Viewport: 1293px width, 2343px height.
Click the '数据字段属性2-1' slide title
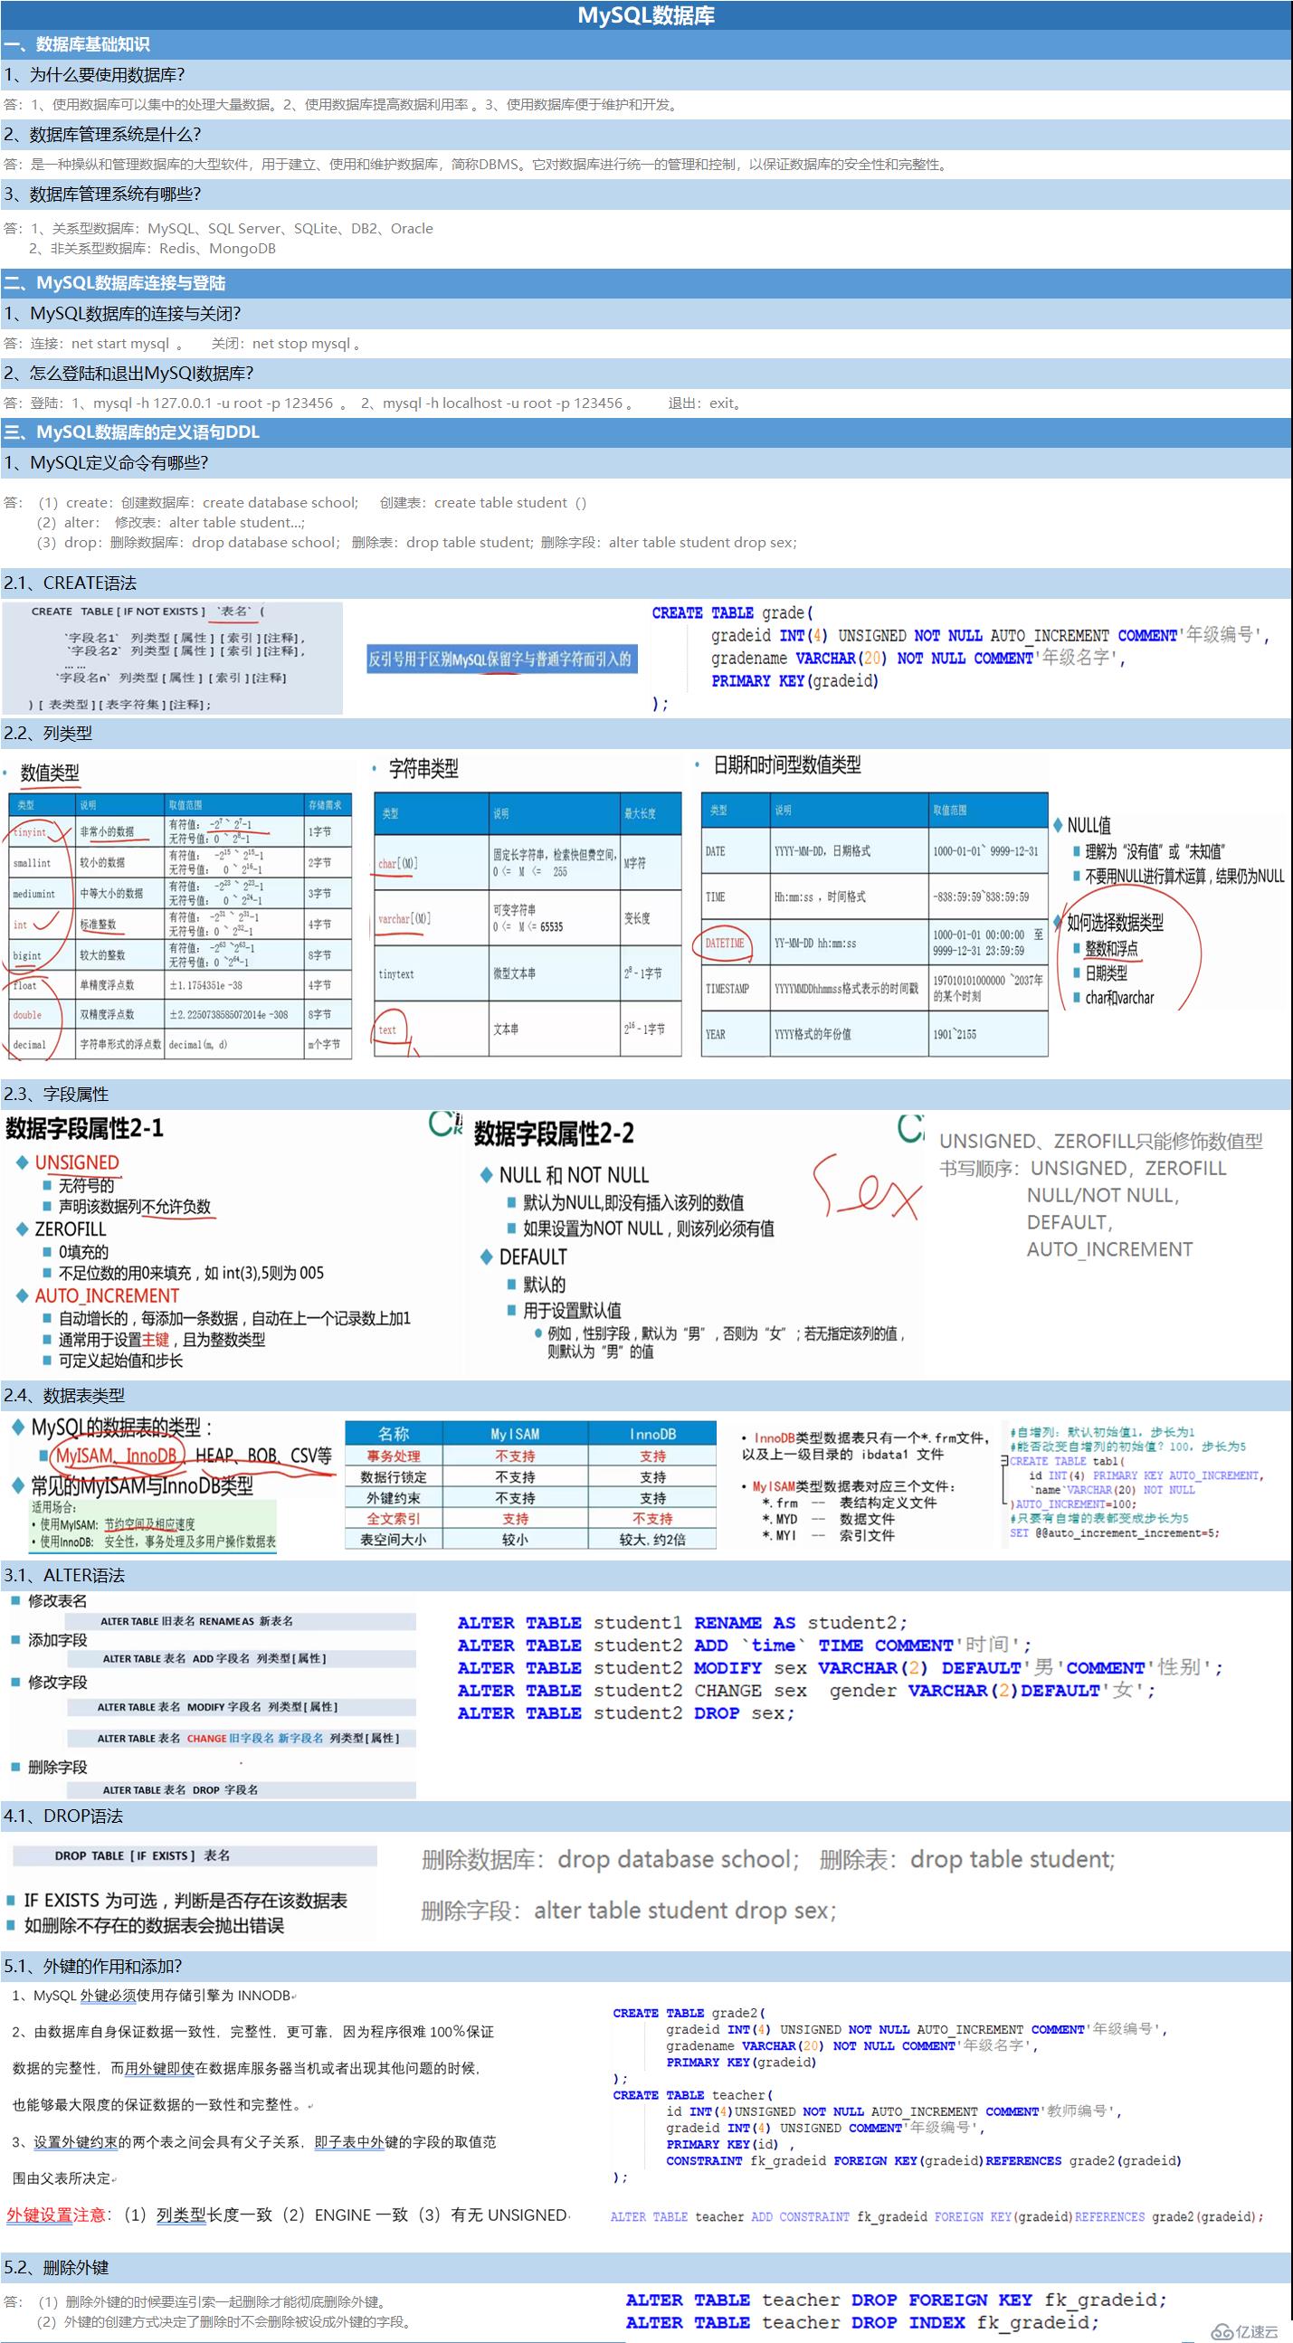click(x=85, y=1129)
